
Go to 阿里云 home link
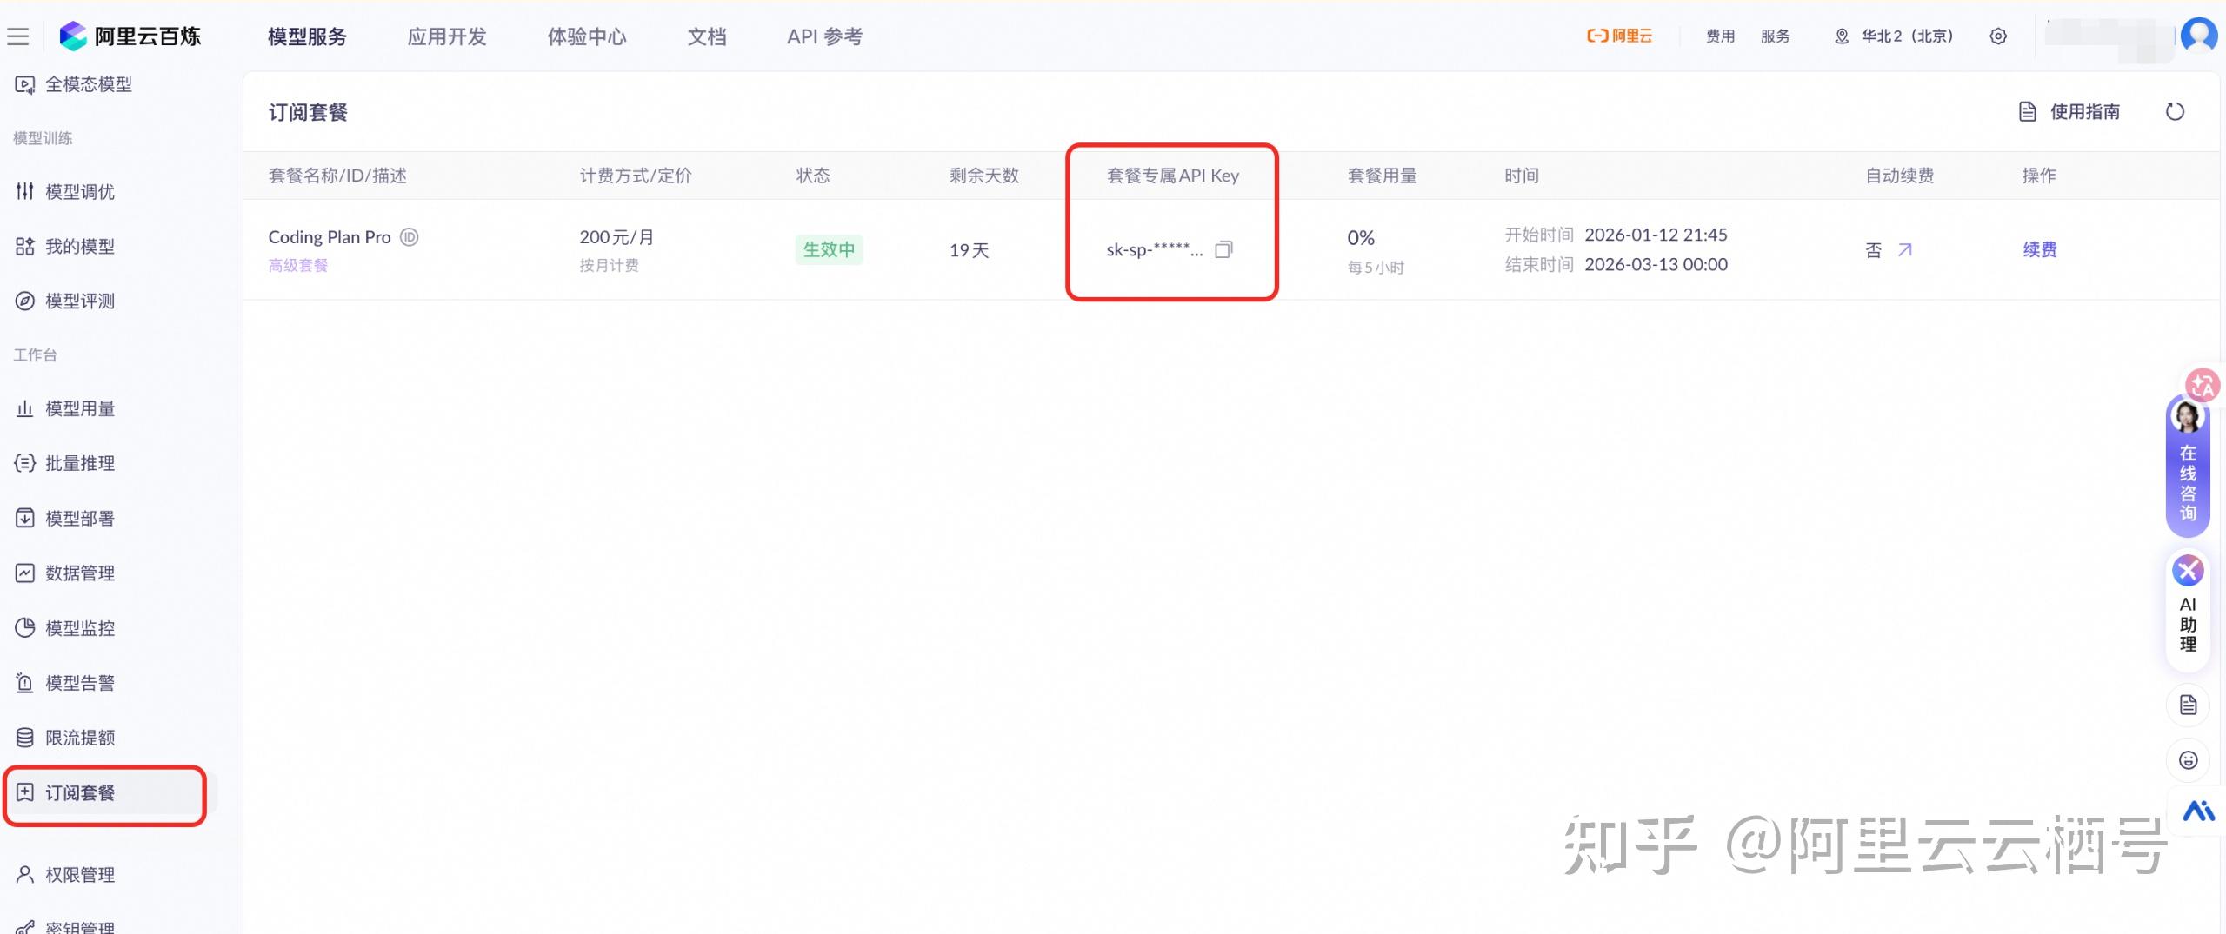click(1619, 36)
